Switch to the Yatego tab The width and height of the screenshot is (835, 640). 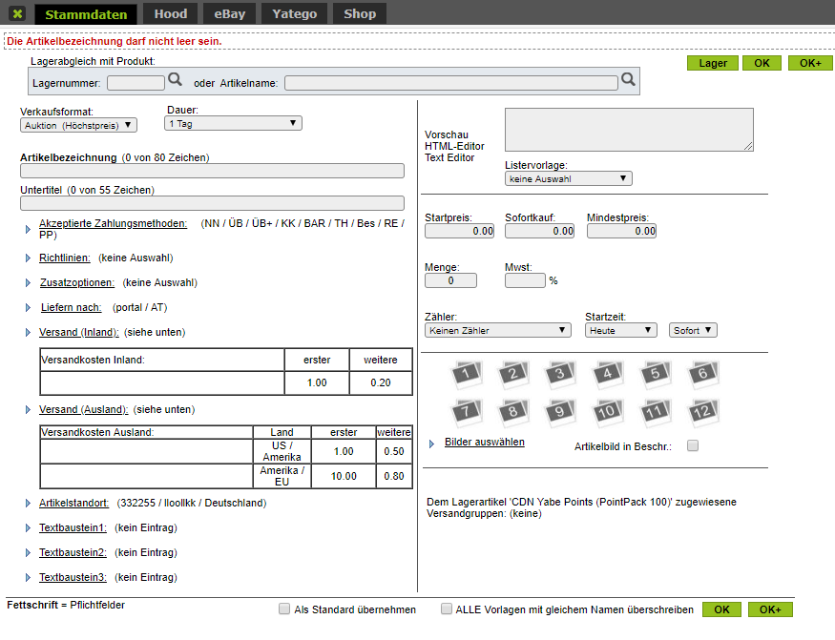click(x=295, y=14)
